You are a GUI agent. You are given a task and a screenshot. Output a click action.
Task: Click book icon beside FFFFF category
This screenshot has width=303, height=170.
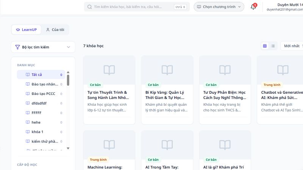pyautogui.click(x=28, y=113)
